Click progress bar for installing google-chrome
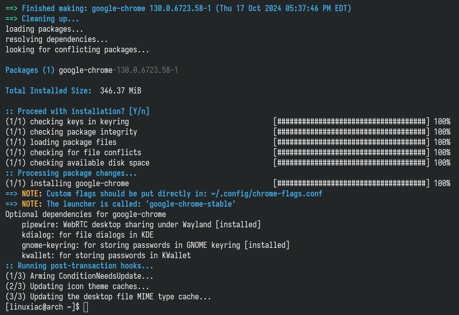This screenshot has width=459, height=315. click(x=351, y=183)
